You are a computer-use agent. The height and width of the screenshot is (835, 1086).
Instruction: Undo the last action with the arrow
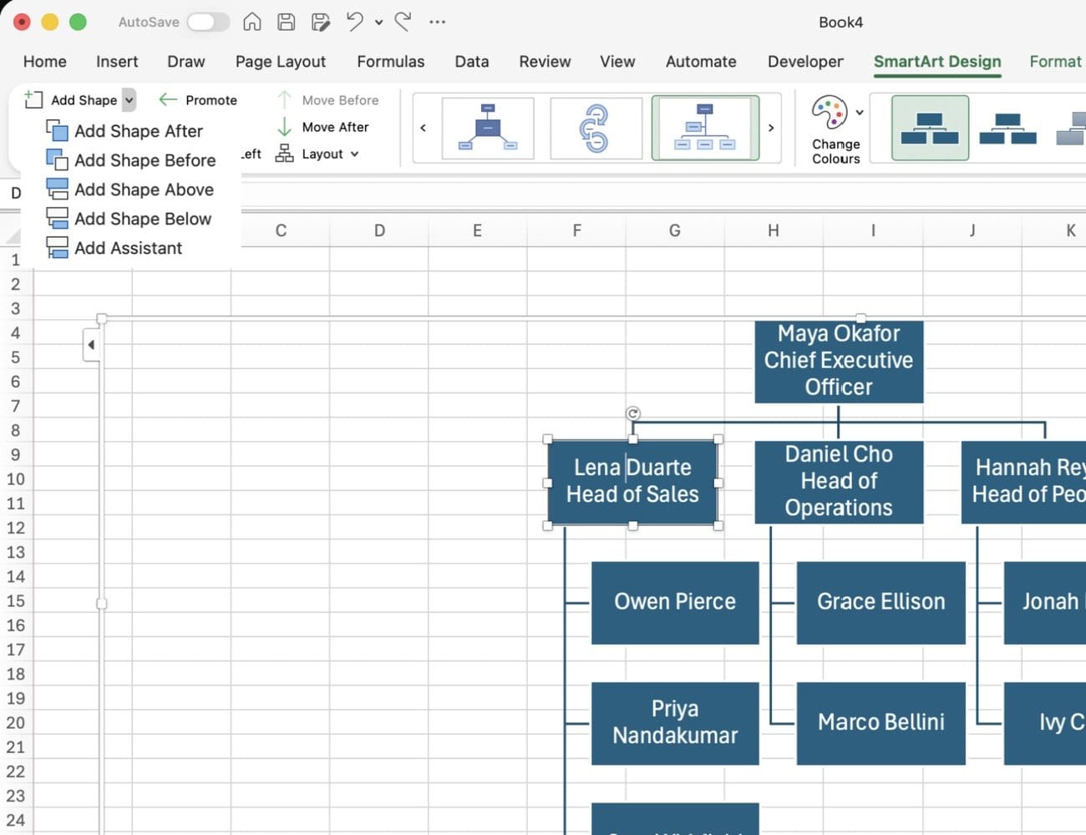pos(355,22)
